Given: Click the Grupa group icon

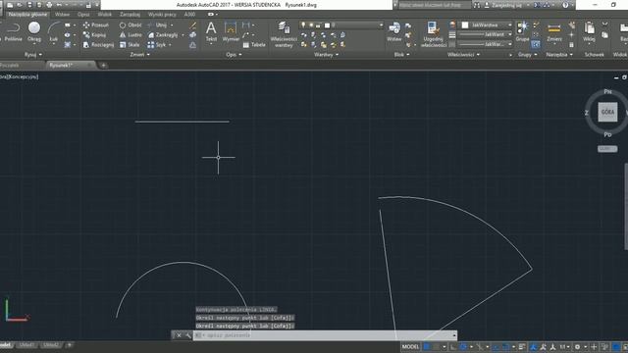Looking at the screenshot, I should pyautogui.click(x=522, y=32).
